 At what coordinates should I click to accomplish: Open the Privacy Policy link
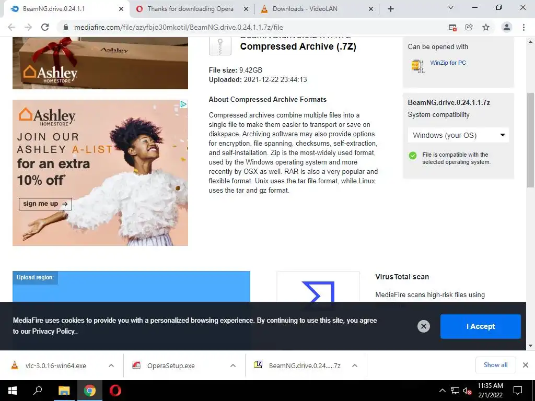(x=53, y=332)
